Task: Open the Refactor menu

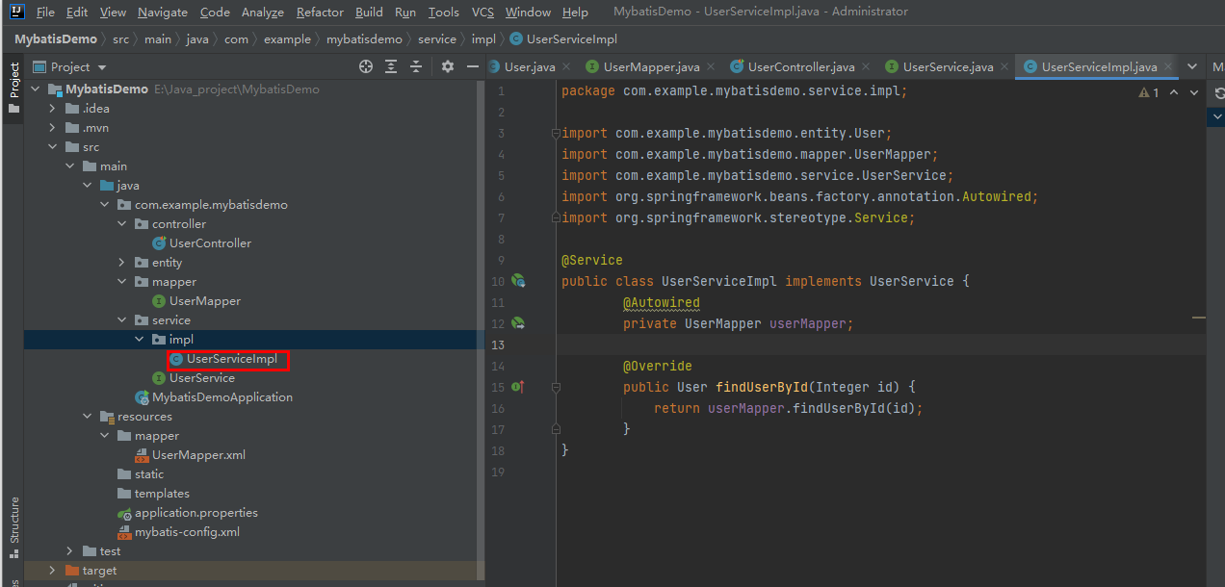Action: pyautogui.click(x=319, y=12)
